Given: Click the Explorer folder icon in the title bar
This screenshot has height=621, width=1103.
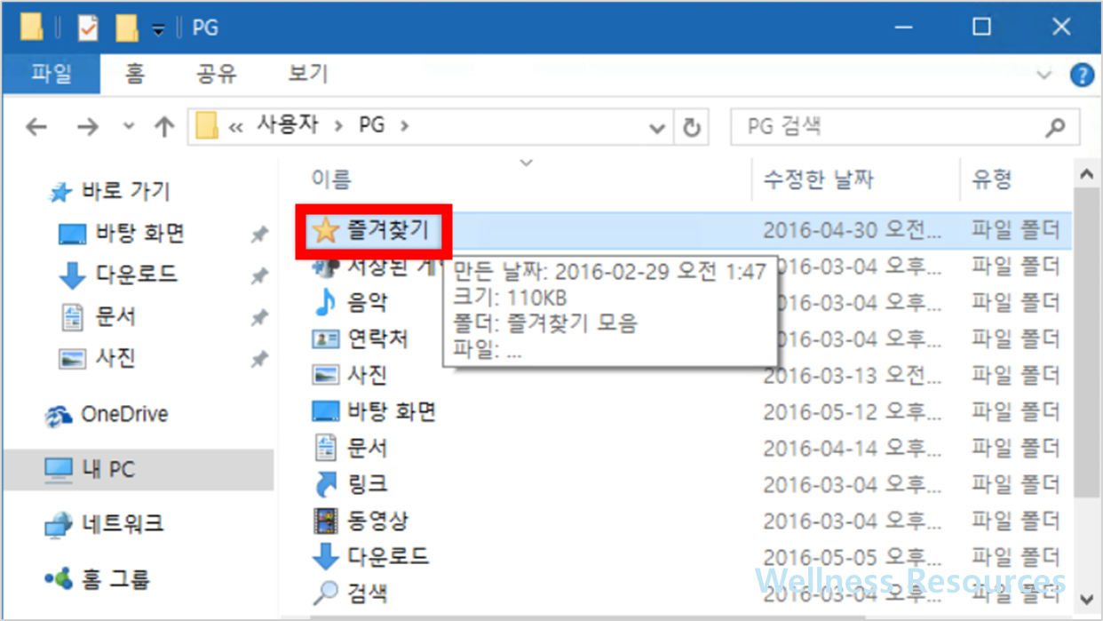Looking at the screenshot, I should pyautogui.click(x=31, y=28).
